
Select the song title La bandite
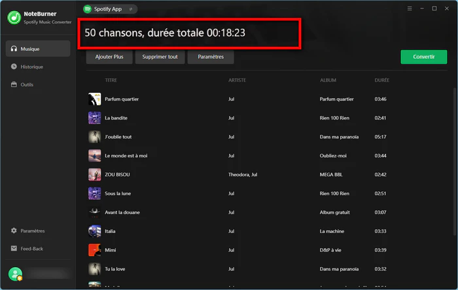[x=116, y=118]
